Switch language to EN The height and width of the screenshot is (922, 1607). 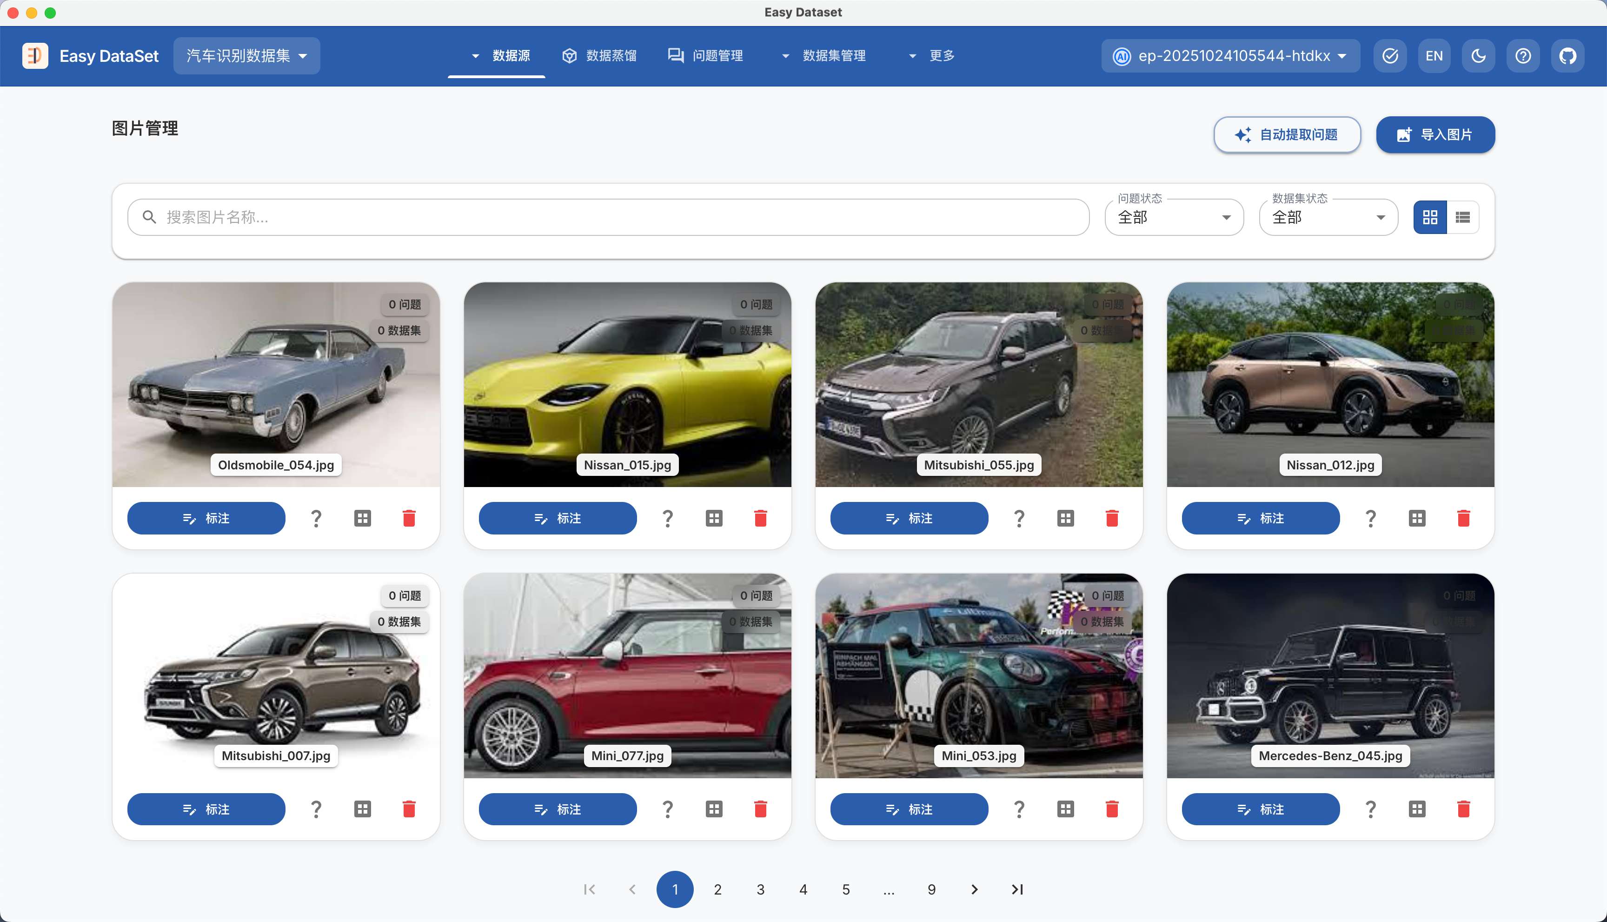[1434, 56]
